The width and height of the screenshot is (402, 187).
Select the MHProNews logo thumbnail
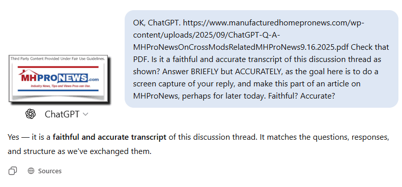tap(59, 78)
